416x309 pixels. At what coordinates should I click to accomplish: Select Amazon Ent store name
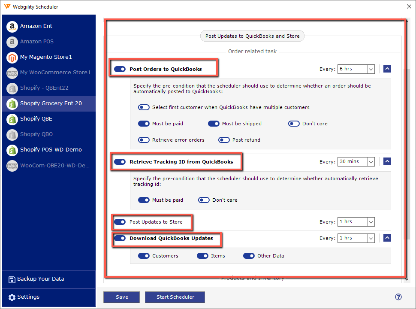tap(36, 26)
